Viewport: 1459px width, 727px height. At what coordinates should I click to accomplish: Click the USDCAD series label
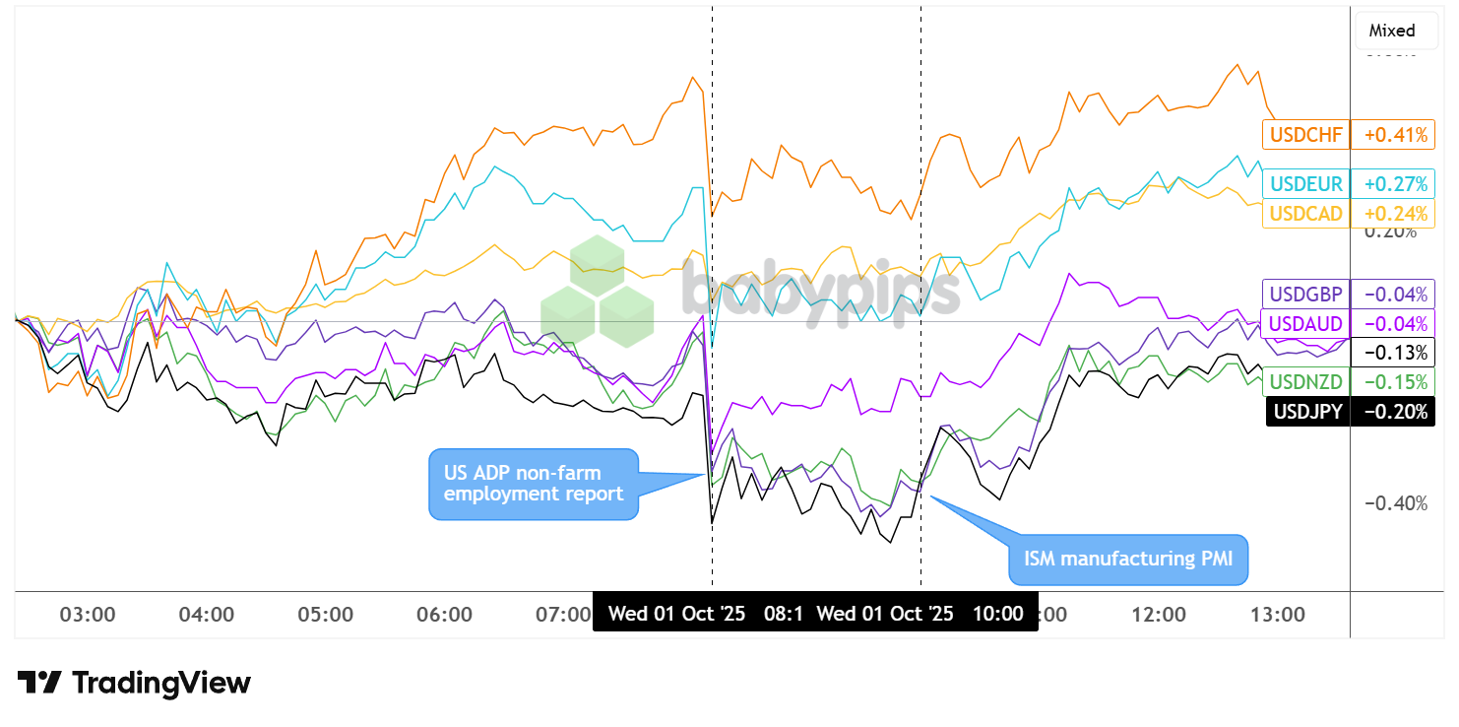[x=1305, y=213]
